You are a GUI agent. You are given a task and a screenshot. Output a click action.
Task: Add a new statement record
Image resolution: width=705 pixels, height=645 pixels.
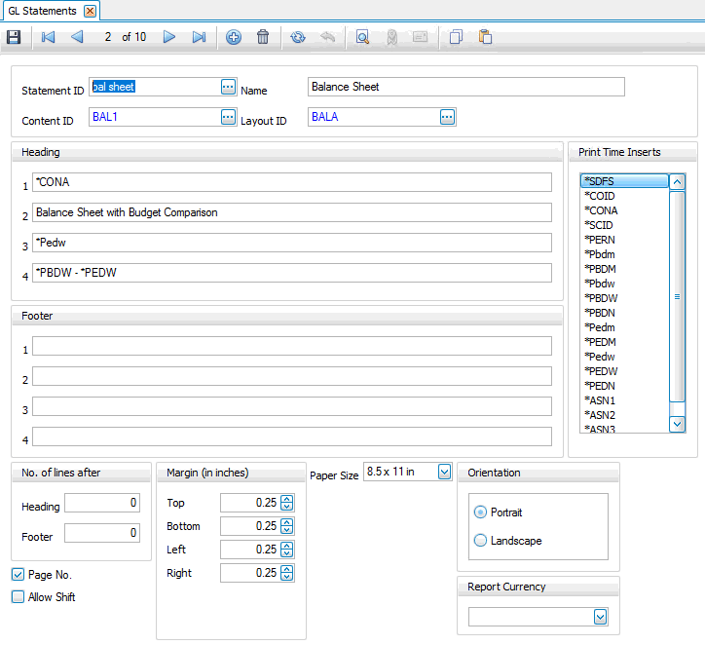[x=234, y=37]
